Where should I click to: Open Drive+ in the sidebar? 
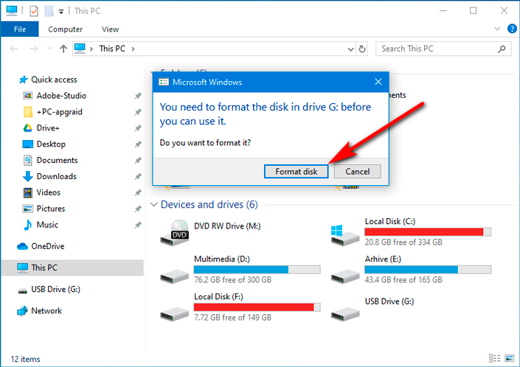pyautogui.click(x=48, y=127)
